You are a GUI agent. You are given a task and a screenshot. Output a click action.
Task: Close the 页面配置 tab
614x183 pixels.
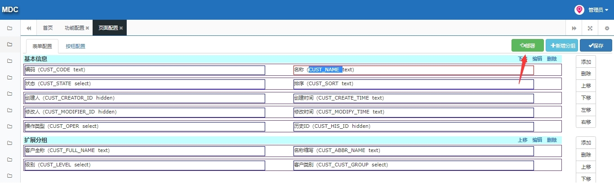[x=121, y=28]
